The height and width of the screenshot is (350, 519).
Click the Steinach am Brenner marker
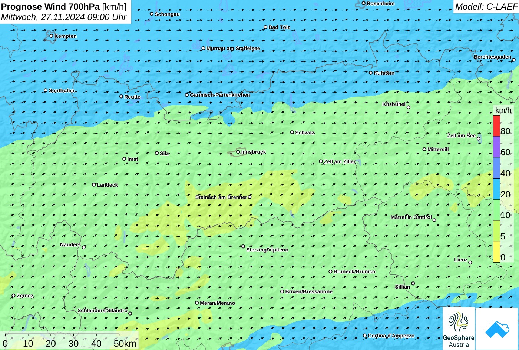coord(249,197)
